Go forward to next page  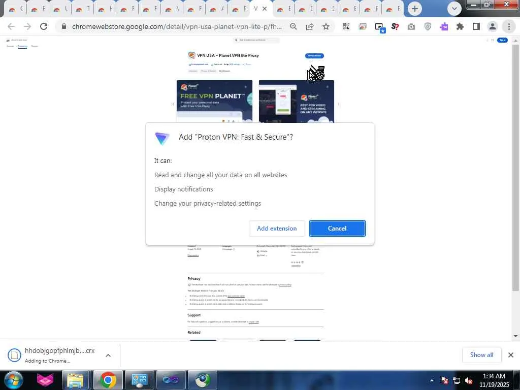[27, 26]
